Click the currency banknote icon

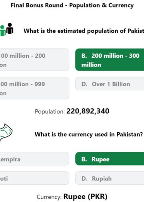coord(6,133)
